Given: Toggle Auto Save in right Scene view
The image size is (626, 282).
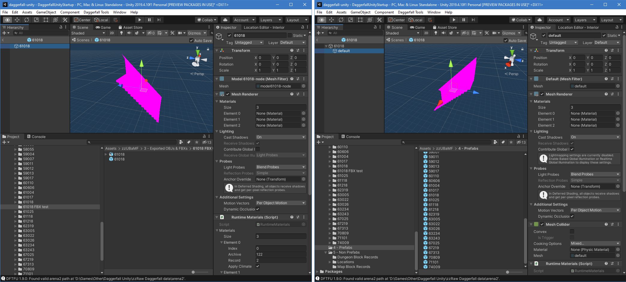Looking at the screenshot, I should [506, 40].
